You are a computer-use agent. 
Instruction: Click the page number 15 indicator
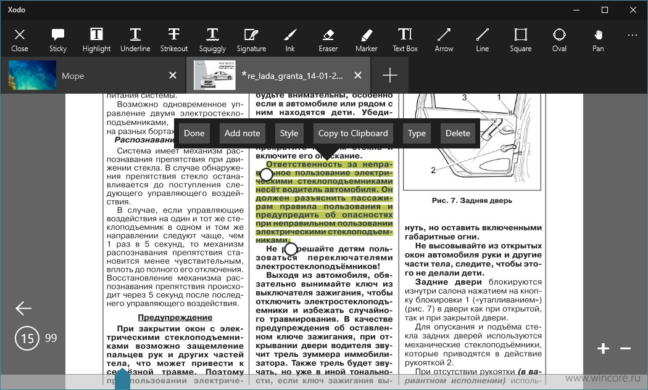(27, 338)
